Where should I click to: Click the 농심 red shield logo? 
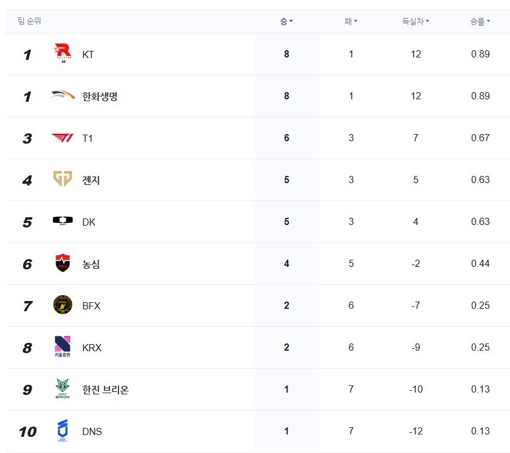pos(62,263)
